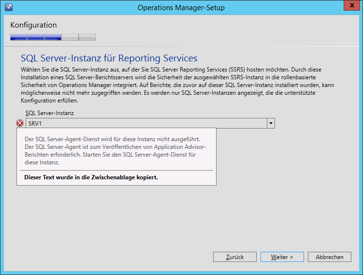Close the Operations Manager-Setup window
Image resolution: width=363 pixels, height=275 pixels.
click(x=352, y=5)
